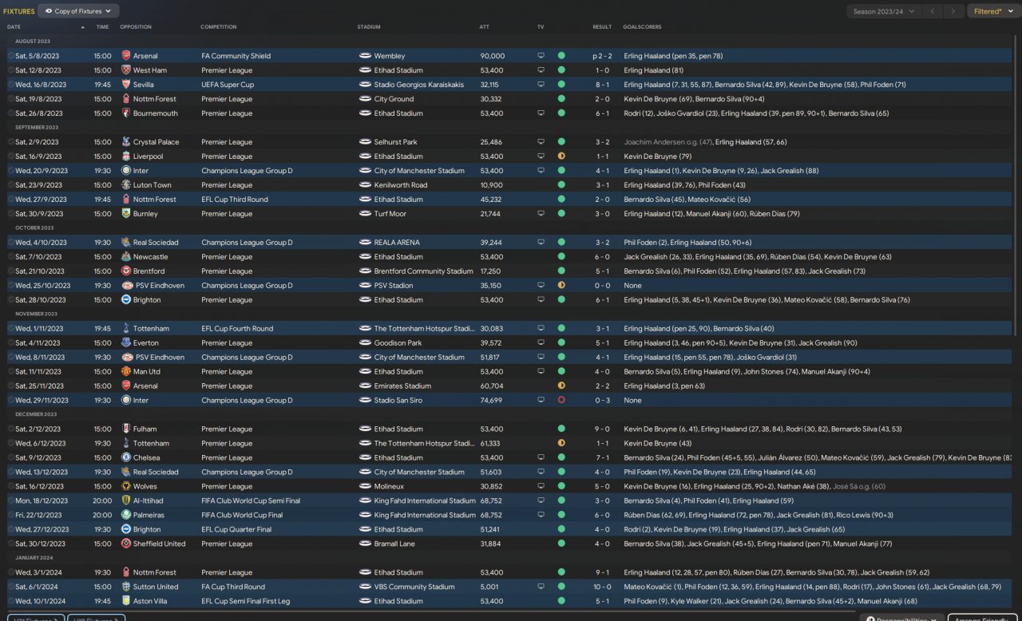Click the Liverpool club badge
This screenshot has width=1022, height=621.
(x=125, y=156)
